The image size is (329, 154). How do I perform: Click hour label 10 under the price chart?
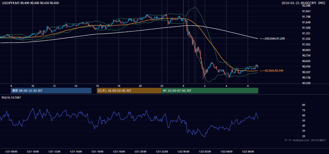pos(33,86)
